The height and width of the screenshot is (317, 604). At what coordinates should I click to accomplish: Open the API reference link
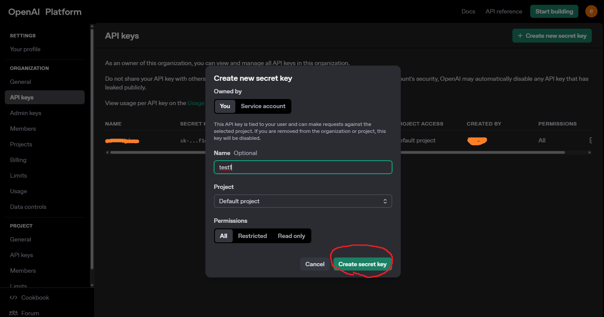pyautogui.click(x=504, y=12)
